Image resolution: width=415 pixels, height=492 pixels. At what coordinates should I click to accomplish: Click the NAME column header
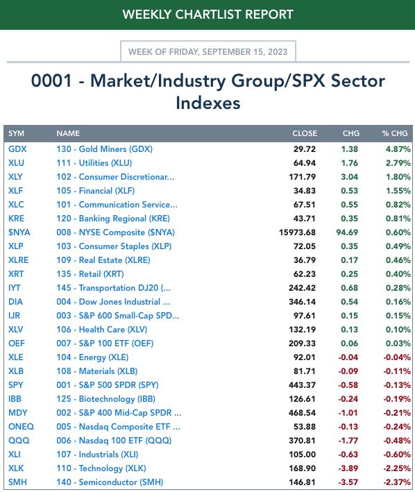pyautogui.click(x=68, y=133)
